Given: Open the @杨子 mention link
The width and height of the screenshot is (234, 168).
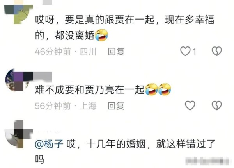Looking at the screenshot, I should click(x=49, y=144).
